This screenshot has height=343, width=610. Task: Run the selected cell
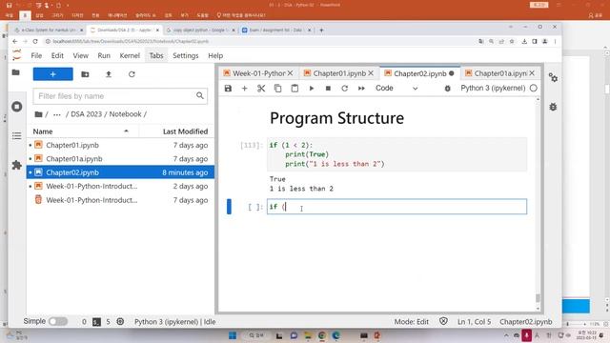(312, 89)
